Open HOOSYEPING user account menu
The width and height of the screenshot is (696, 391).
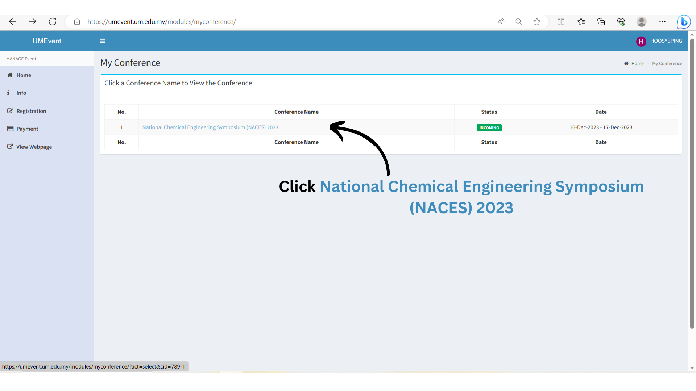pyautogui.click(x=659, y=41)
